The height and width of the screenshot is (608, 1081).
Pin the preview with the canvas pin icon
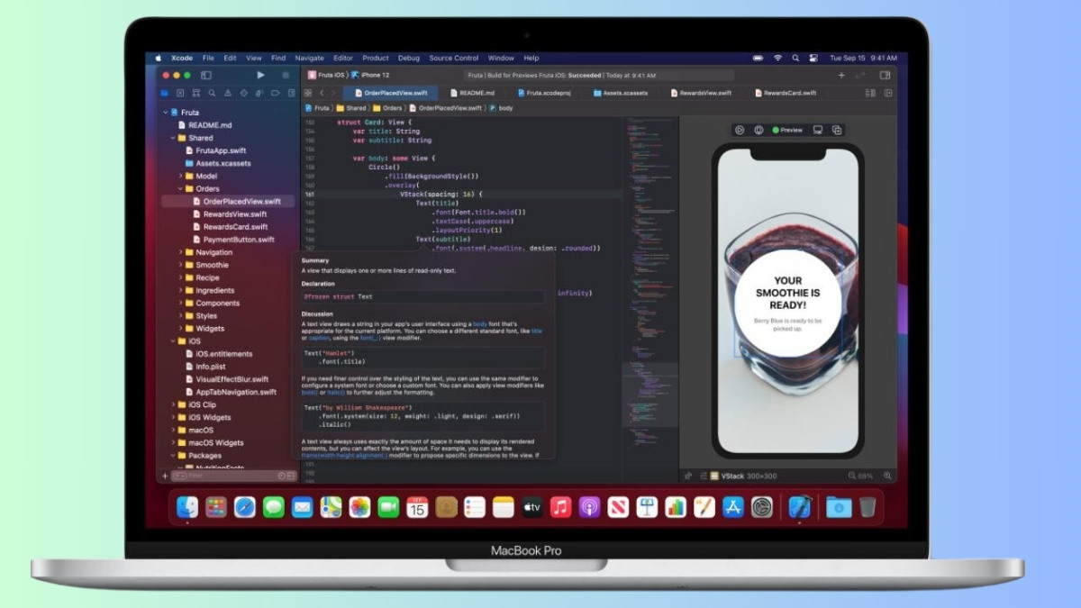(688, 476)
